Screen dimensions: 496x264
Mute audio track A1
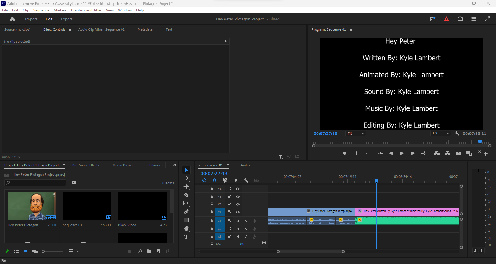[238, 221]
